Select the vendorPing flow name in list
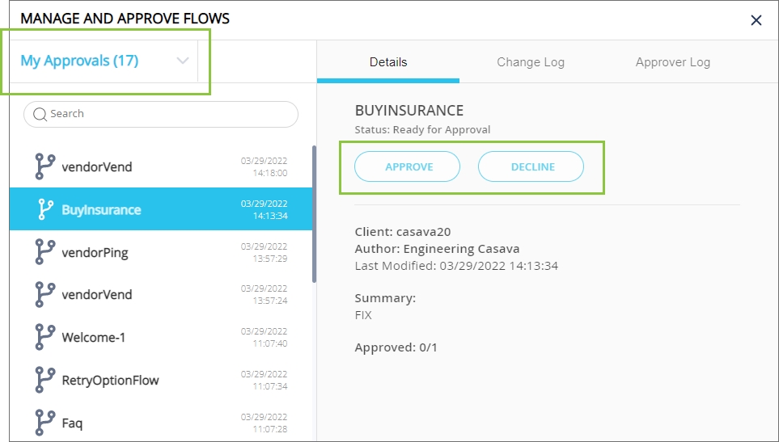The height and width of the screenshot is (442, 779). click(95, 252)
